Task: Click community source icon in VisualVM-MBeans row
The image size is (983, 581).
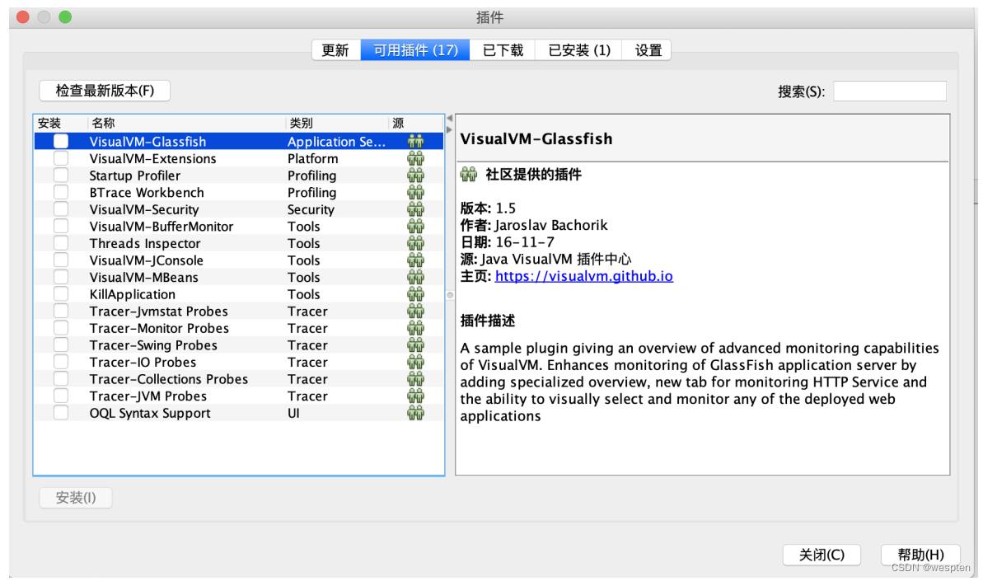Action: [x=415, y=276]
